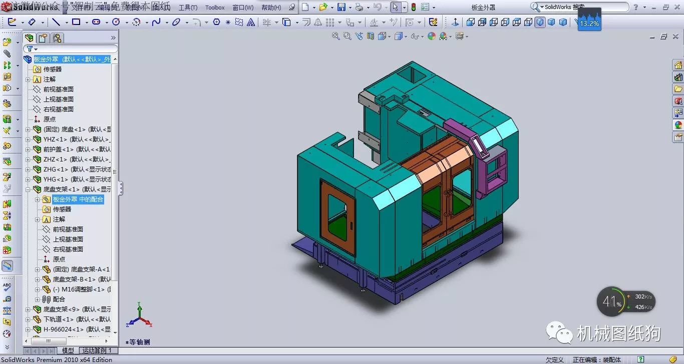
Task: Open the PropertyManager tab icon
Action: pos(44,38)
